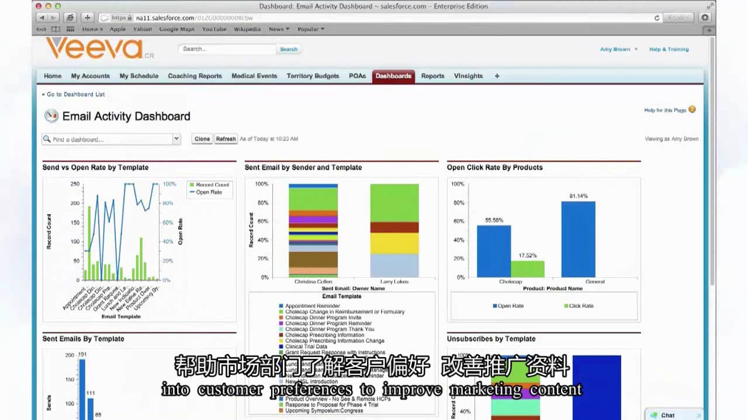
Task: Click the browser Back arrow
Action: (41, 18)
